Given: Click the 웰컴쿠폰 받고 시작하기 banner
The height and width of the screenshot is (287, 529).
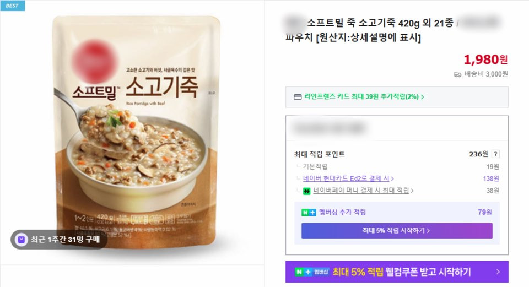Looking at the screenshot, I should (x=397, y=272).
